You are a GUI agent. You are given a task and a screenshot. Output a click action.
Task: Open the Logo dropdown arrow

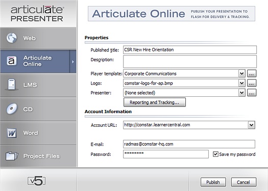241,83
